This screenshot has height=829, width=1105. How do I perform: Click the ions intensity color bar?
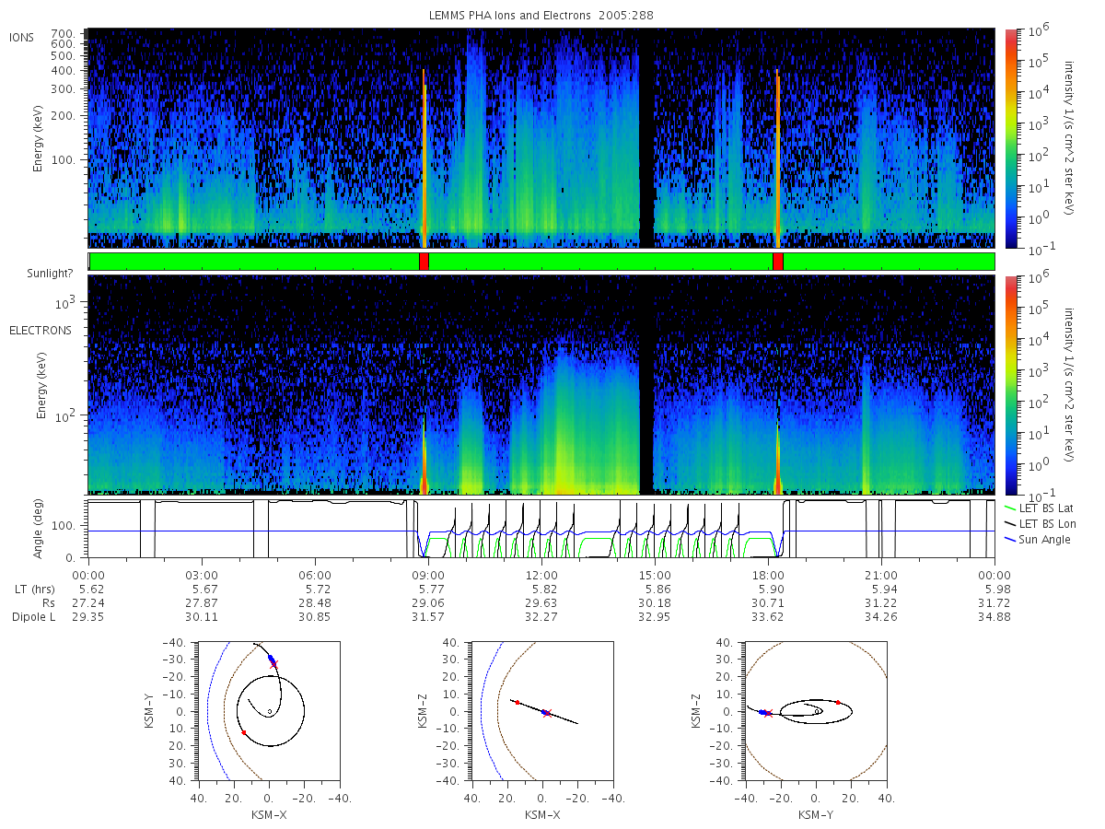pos(1010,138)
